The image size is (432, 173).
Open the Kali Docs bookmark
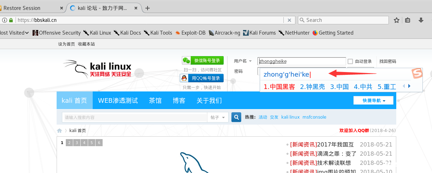click(127, 33)
